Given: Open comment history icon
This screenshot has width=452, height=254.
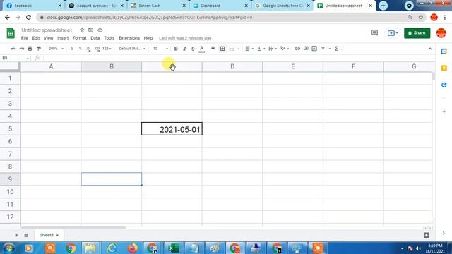Looking at the screenshot, I should coord(374,32).
